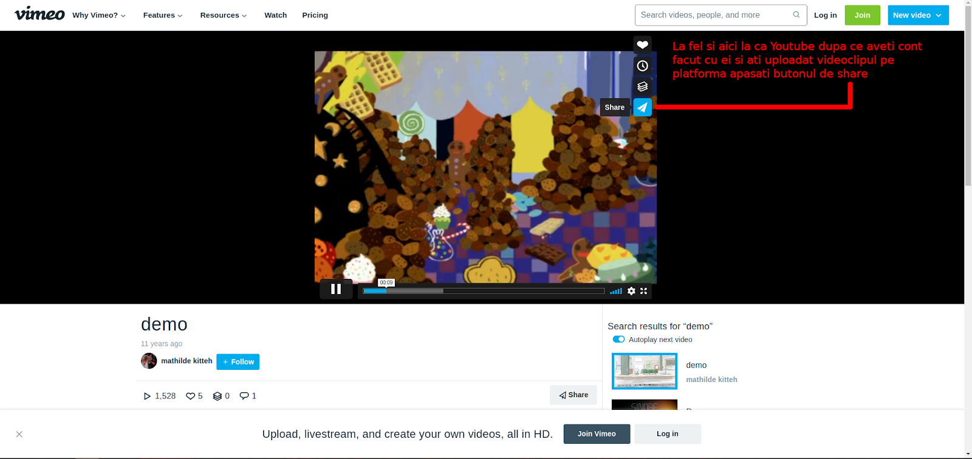Image resolution: width=972 pixels, height=459 pixels.
Task: Like the video with the heart icon
Action: coord(643,45)
